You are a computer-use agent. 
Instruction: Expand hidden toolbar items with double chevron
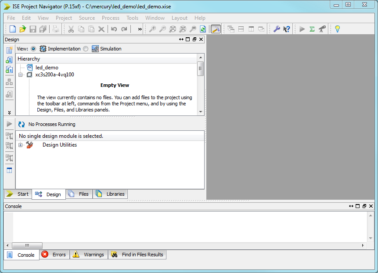coord(140,29)
